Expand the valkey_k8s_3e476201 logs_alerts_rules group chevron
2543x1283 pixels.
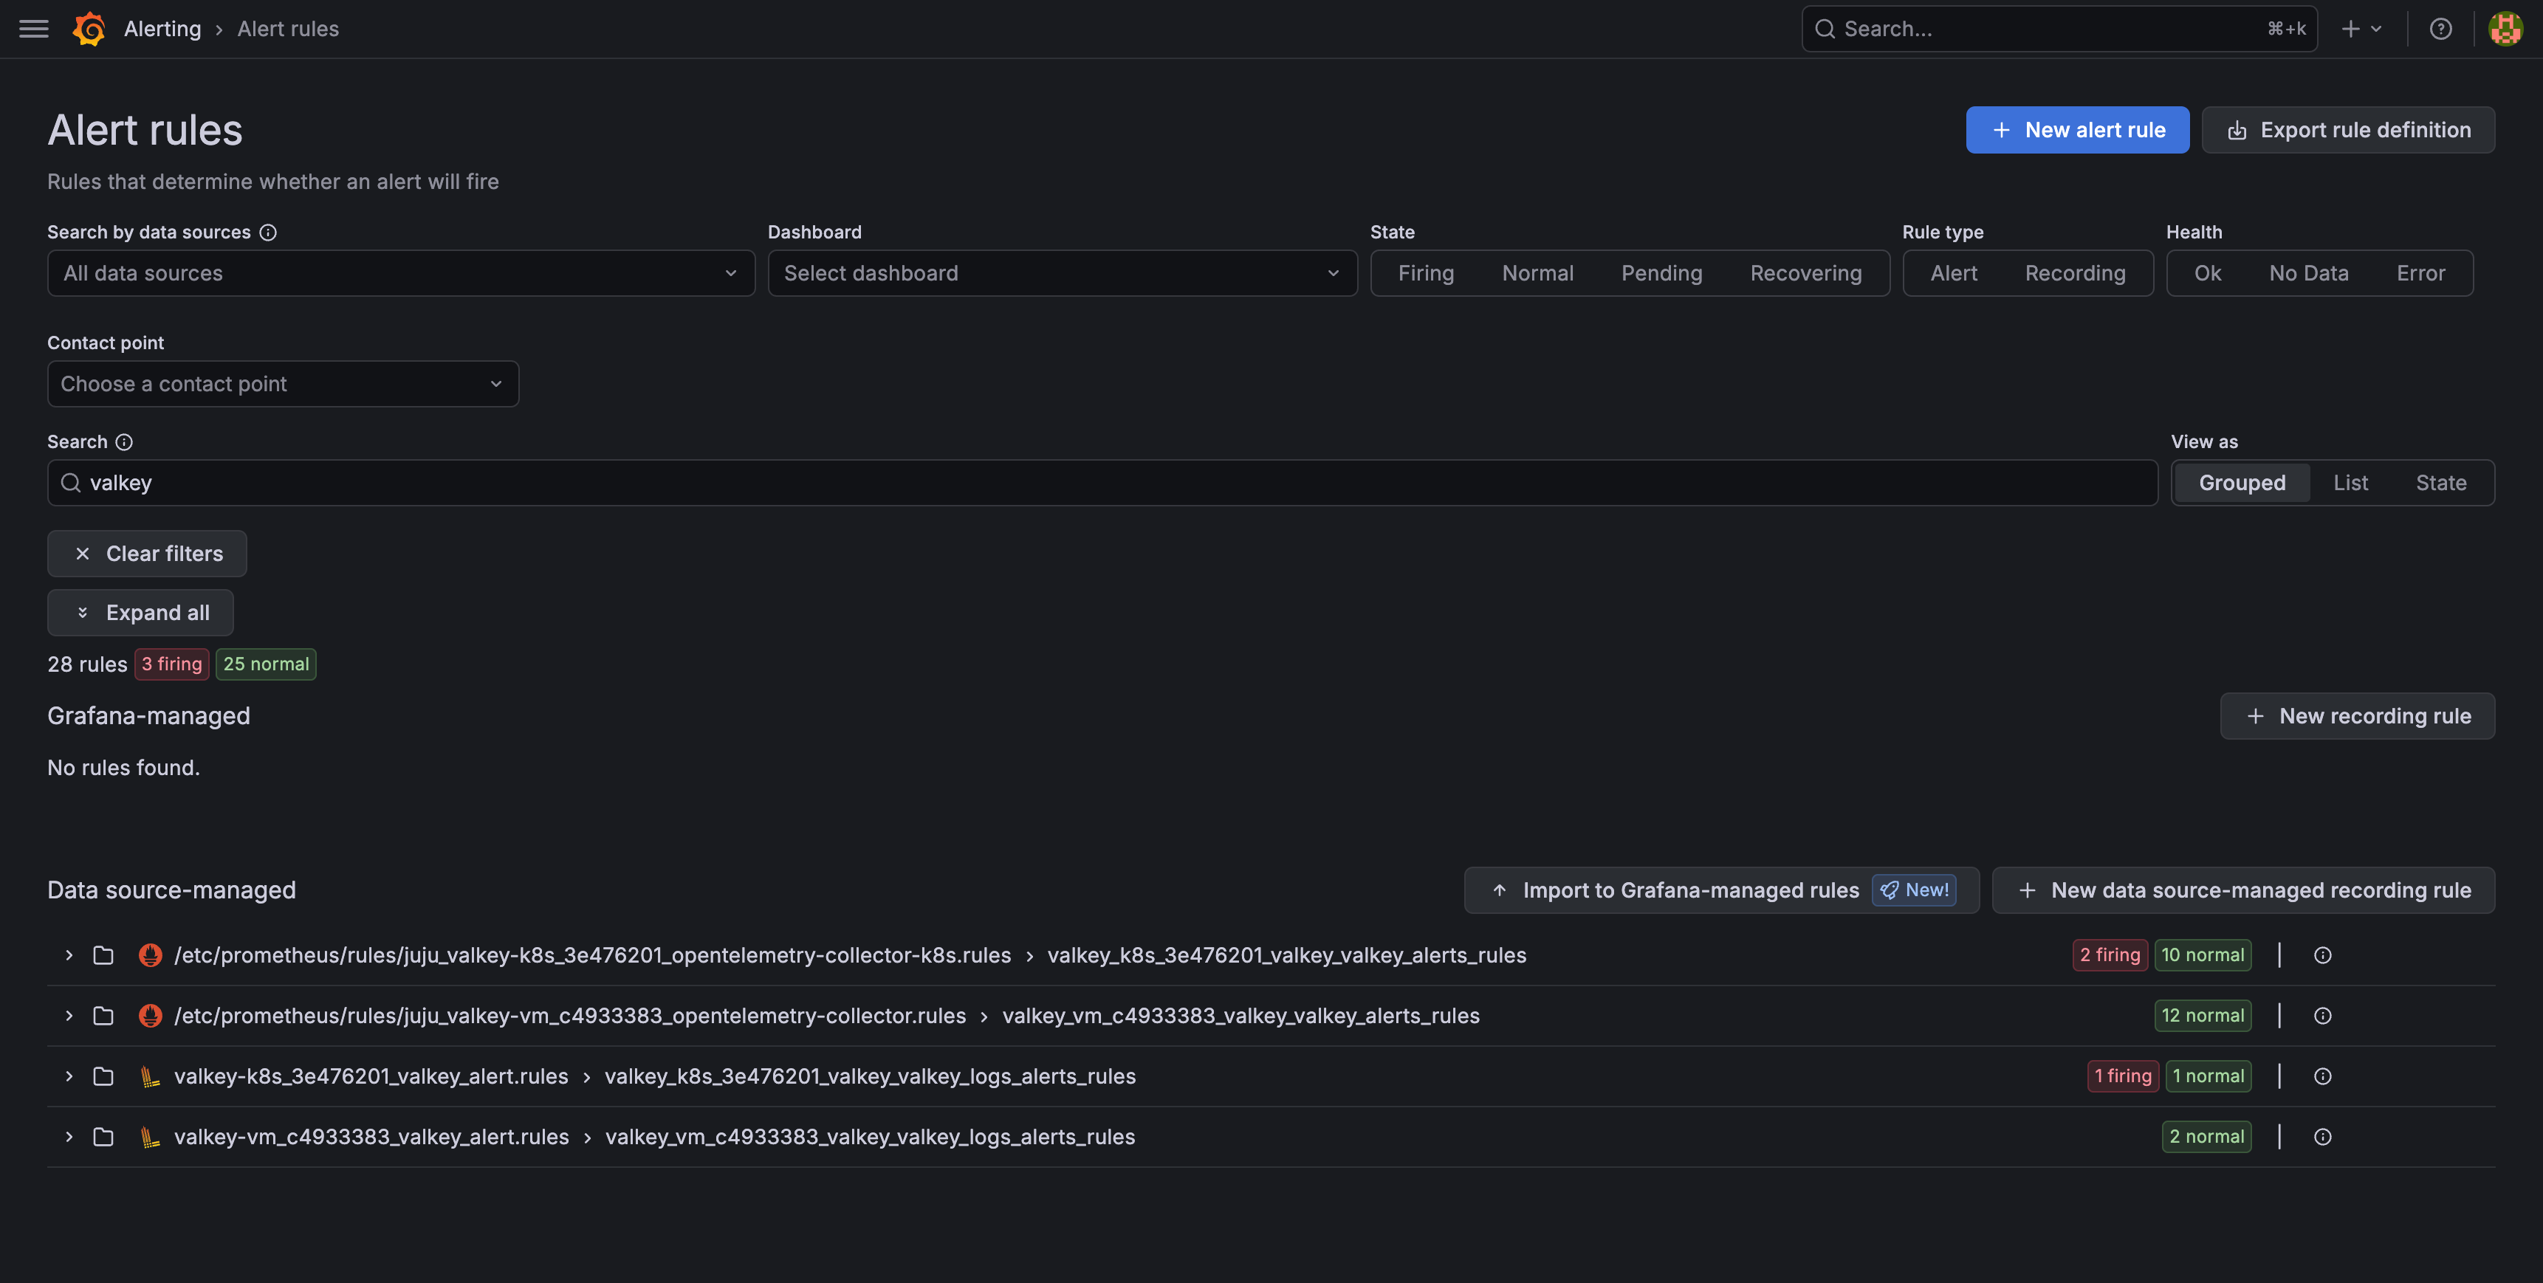(68, 1076)
